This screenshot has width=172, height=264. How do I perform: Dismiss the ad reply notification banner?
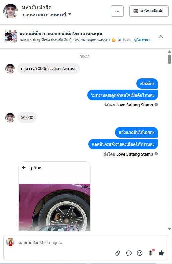(x=161, y=36)
